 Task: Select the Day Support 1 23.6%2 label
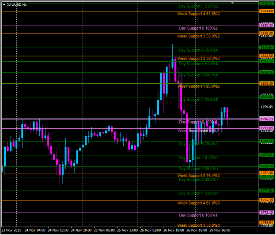[x=198, y=6]
